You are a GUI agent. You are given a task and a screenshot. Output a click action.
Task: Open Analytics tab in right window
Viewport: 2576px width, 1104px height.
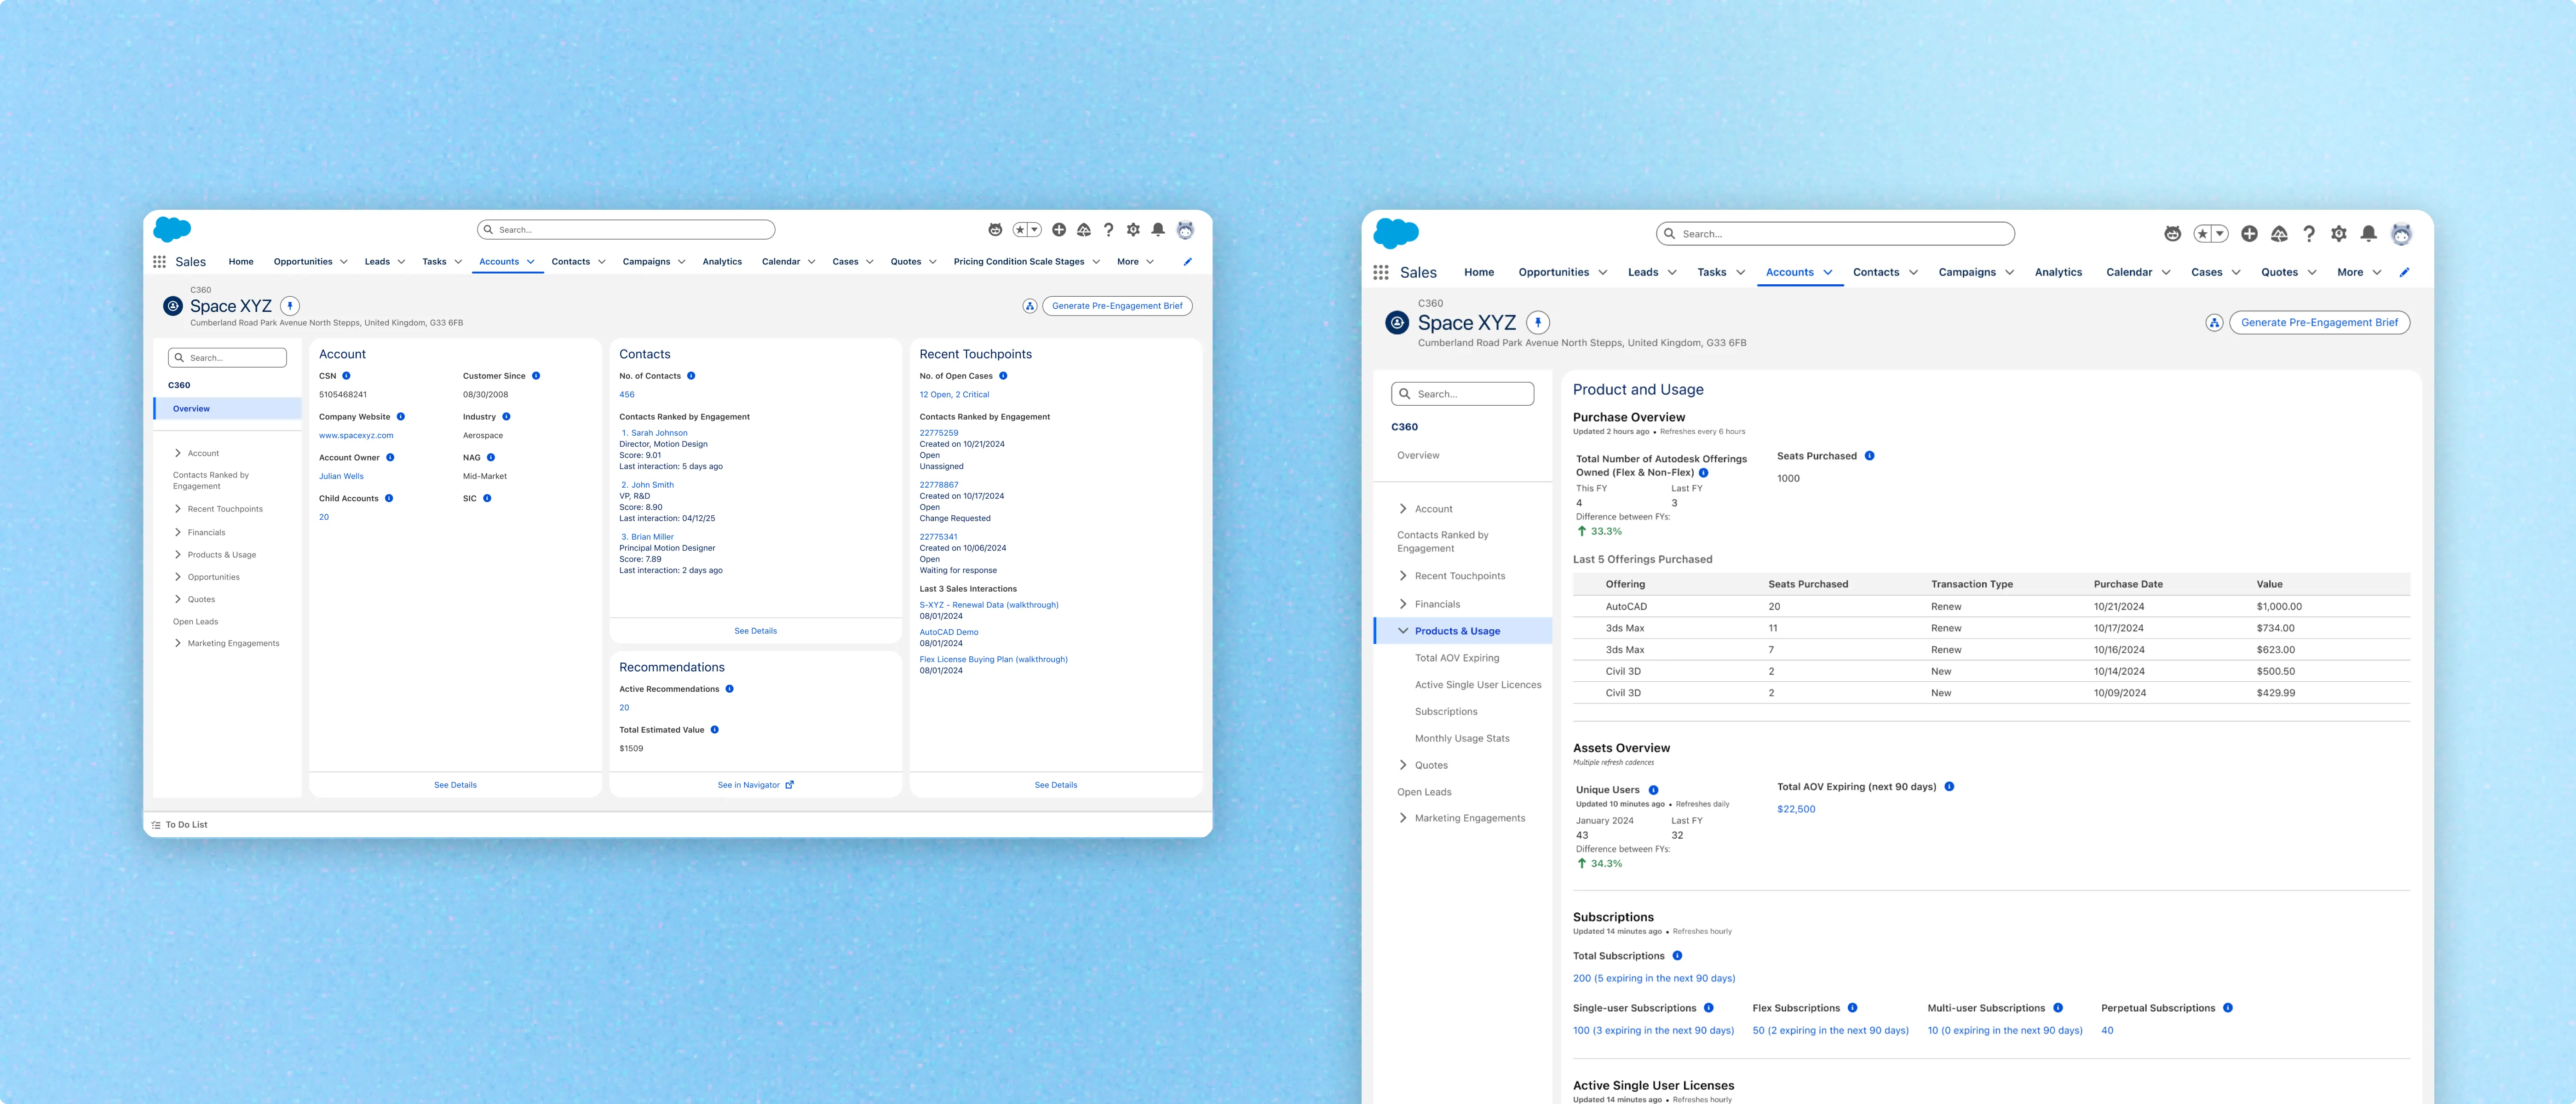(2058, 272)
